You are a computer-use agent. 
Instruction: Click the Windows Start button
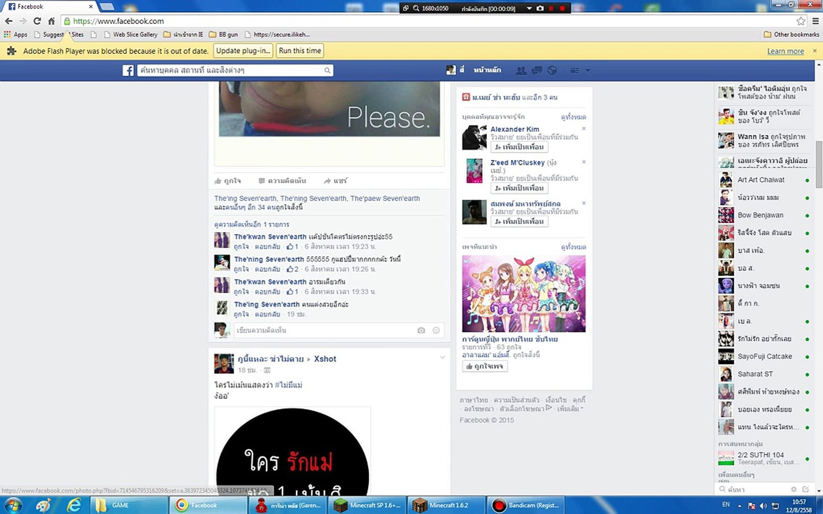13,505
